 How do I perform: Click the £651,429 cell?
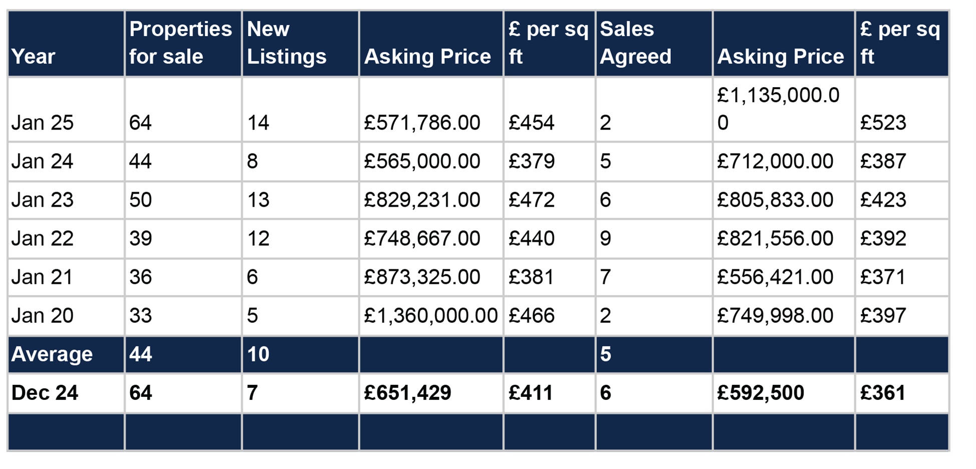[407, 393]
